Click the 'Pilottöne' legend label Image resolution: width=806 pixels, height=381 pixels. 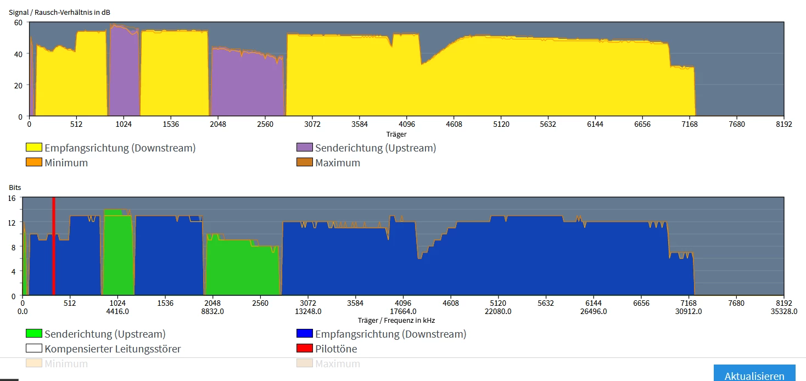point(336,349)
